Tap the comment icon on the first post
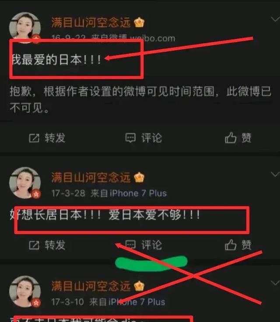The image size is (280, 322). click(130, 138)
